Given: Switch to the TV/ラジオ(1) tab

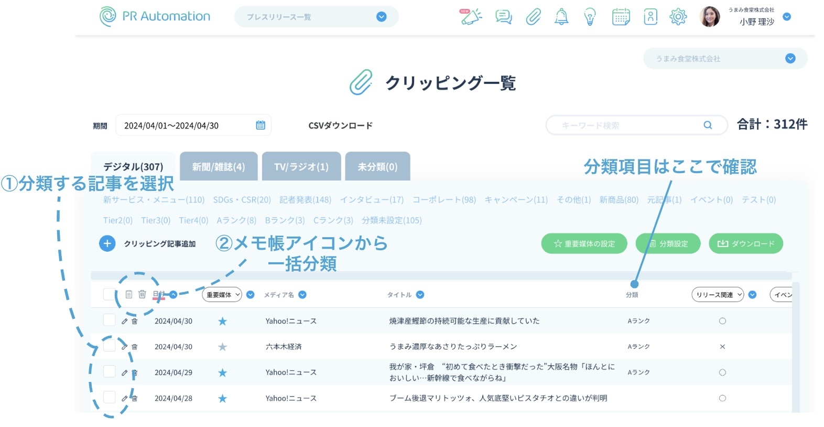Looking at the screenshot, I should coord(301,167).
